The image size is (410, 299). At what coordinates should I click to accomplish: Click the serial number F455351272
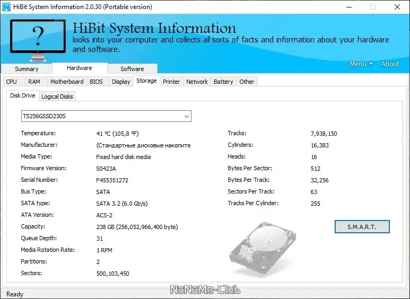[x=112, y=180]
